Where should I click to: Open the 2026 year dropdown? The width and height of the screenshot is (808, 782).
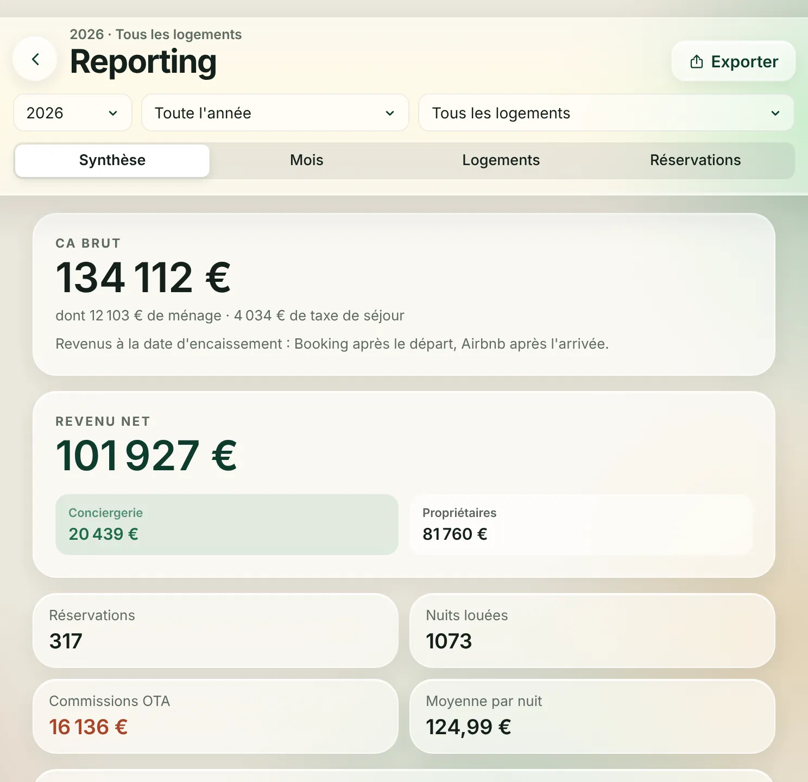tap(73, 113)
